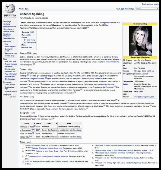Click the Log in link
161x170 pixels.
click(156, 4)
